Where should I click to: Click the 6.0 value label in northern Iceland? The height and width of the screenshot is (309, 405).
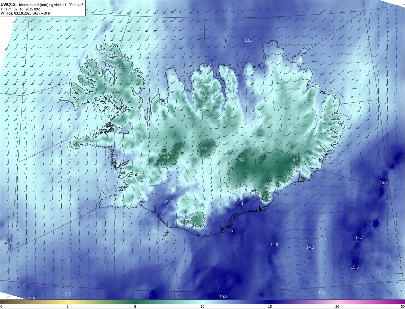pyautogui.click(x=204, y=96)
